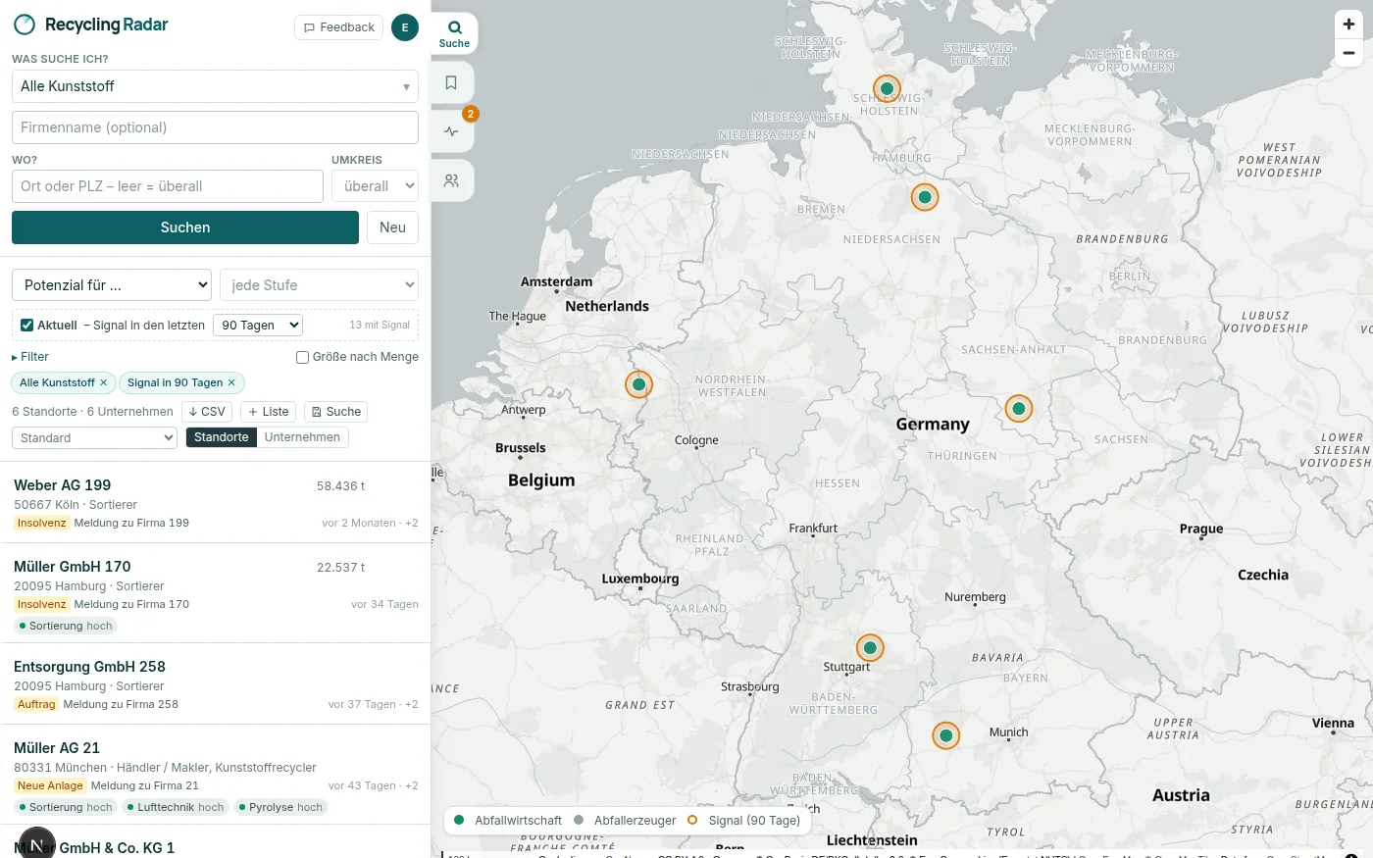
Task: Click the map marker in Sachsen-Anhalt
Action: [1019, 408]
